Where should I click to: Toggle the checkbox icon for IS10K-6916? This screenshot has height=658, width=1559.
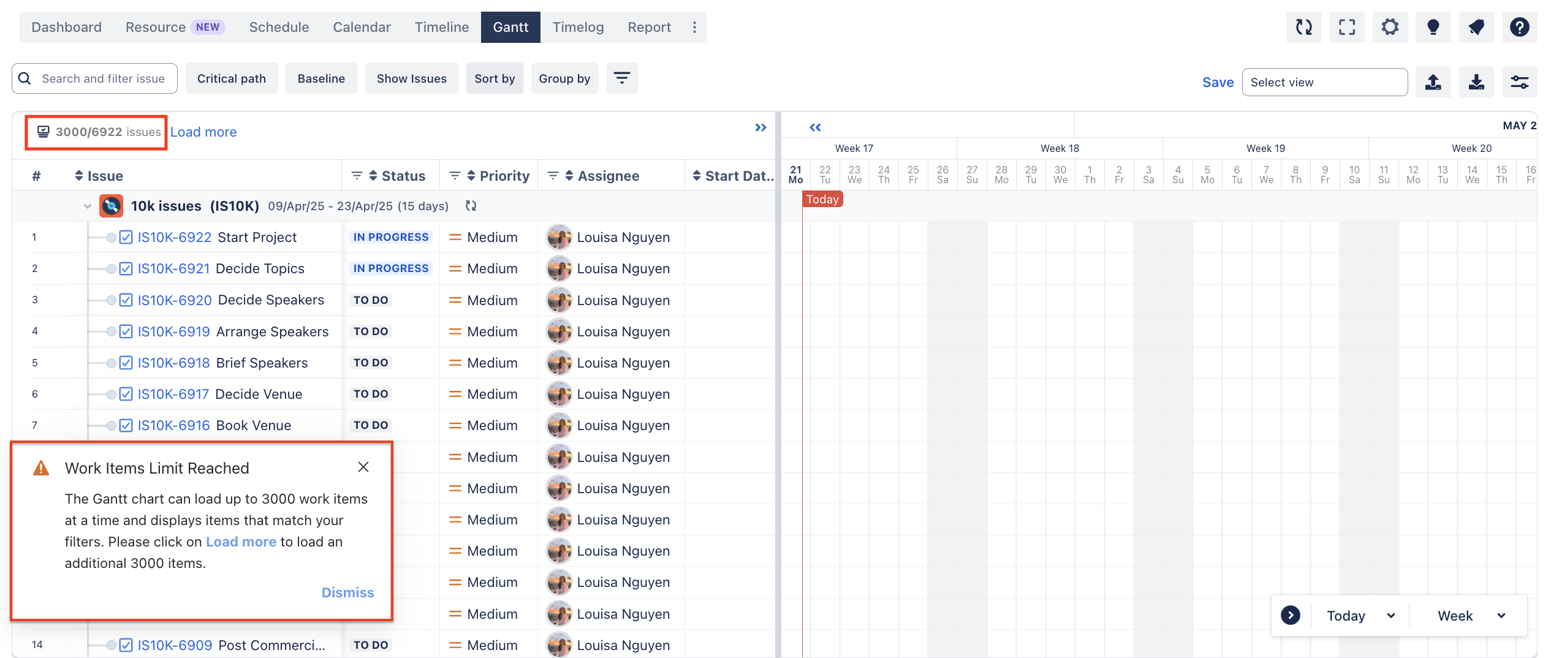126,426
